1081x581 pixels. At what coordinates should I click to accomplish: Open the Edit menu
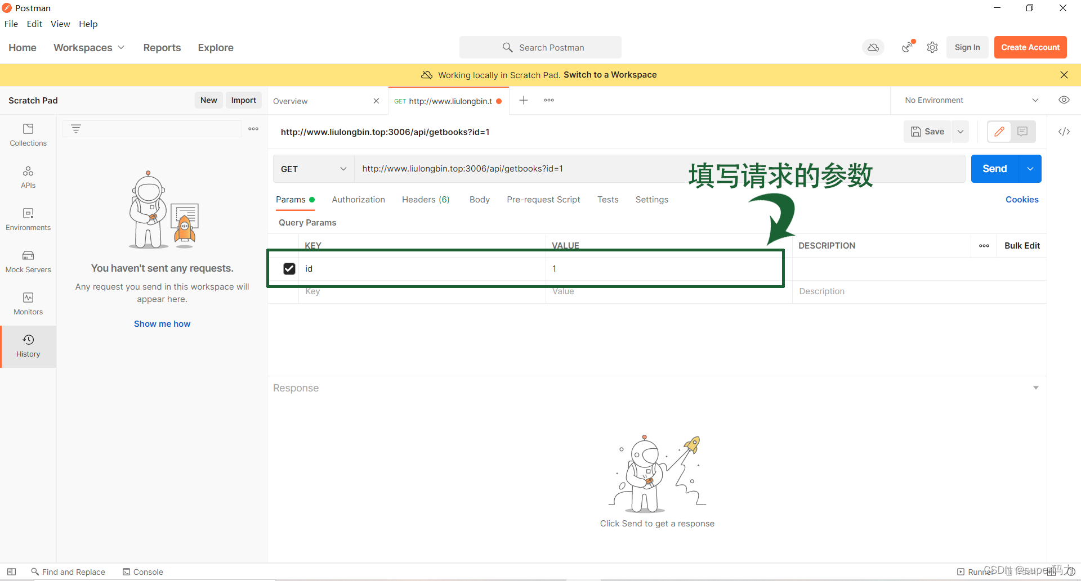[34, 24]
